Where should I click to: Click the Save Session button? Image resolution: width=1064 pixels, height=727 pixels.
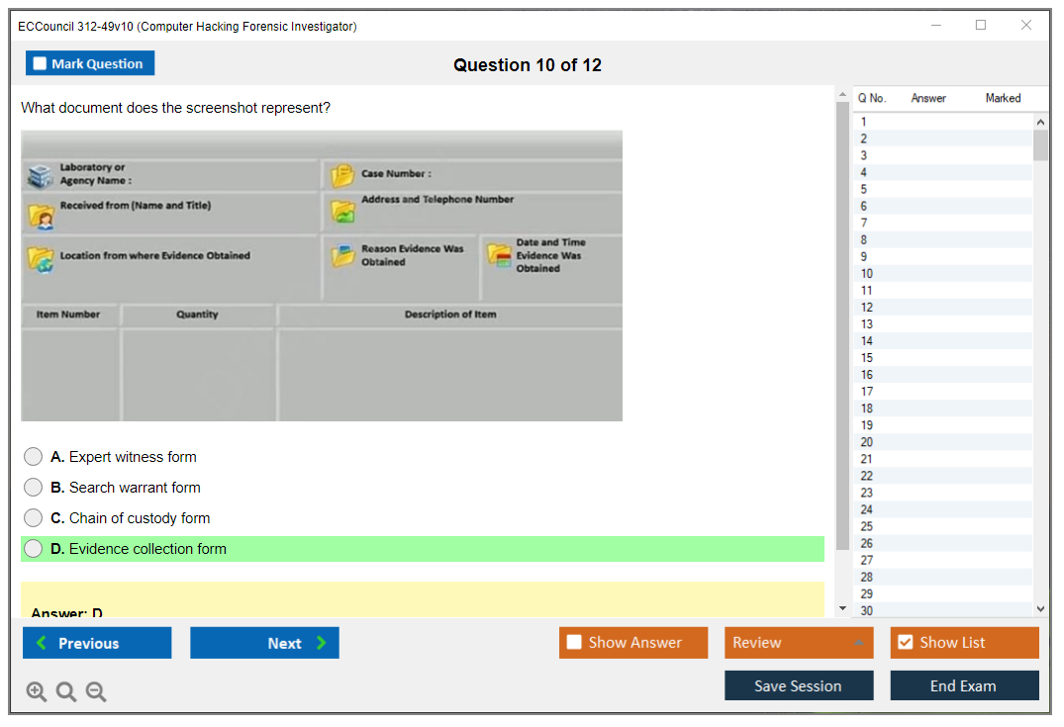(798, 685)
